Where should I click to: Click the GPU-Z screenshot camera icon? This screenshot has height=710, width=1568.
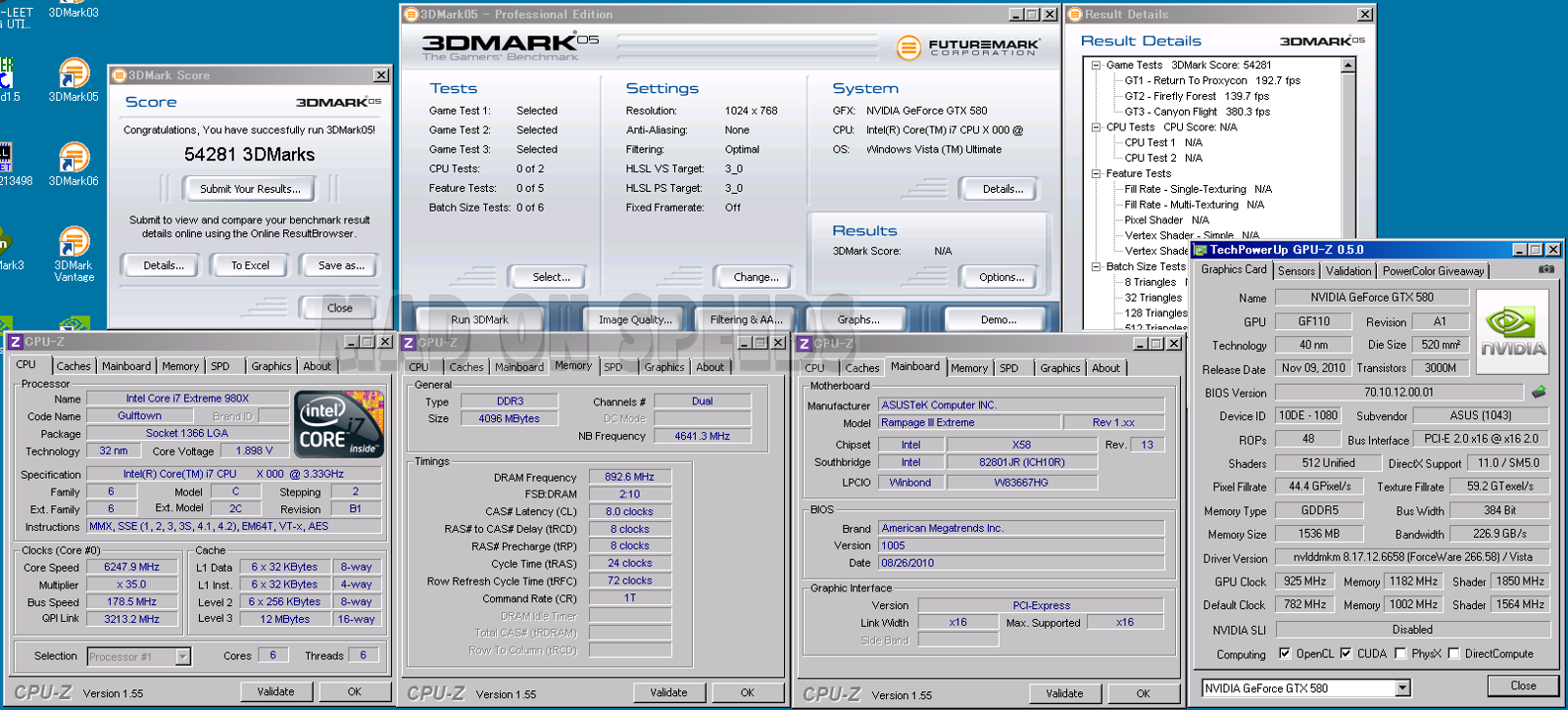tap(1546, 269)
